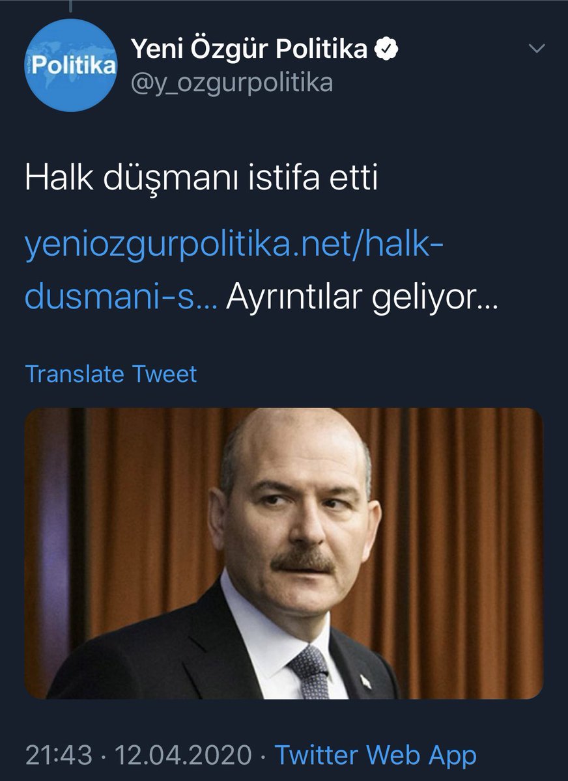
Task: Click the 12.04.2020 date
Action: [x=183, y=756]
